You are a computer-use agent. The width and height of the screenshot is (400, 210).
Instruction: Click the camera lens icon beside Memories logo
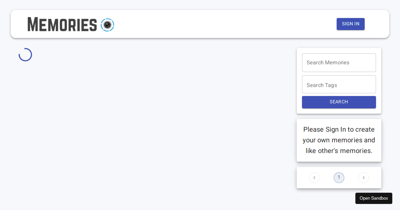107,25
